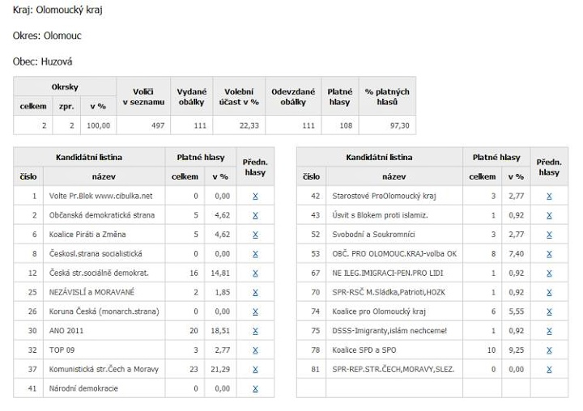Image resolution: width=583 pixels, height=411 pixels.
Task: Open X link for DSSS-Imigranty,islám nechceme!
Action: (x=549, y=331)
